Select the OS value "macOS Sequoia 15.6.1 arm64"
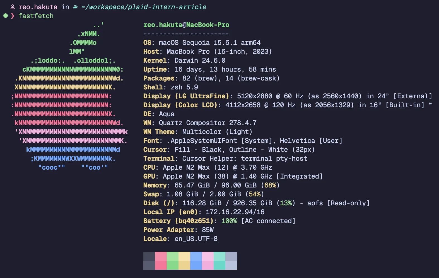Viewport: 439px width, 278px height. 210,43
